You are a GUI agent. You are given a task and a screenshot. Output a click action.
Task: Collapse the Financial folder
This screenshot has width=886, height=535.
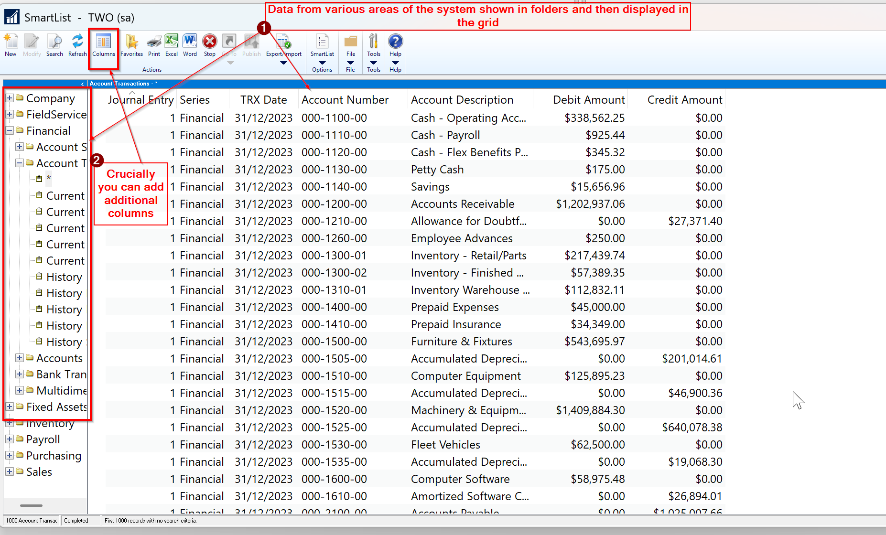pos(10,131)
